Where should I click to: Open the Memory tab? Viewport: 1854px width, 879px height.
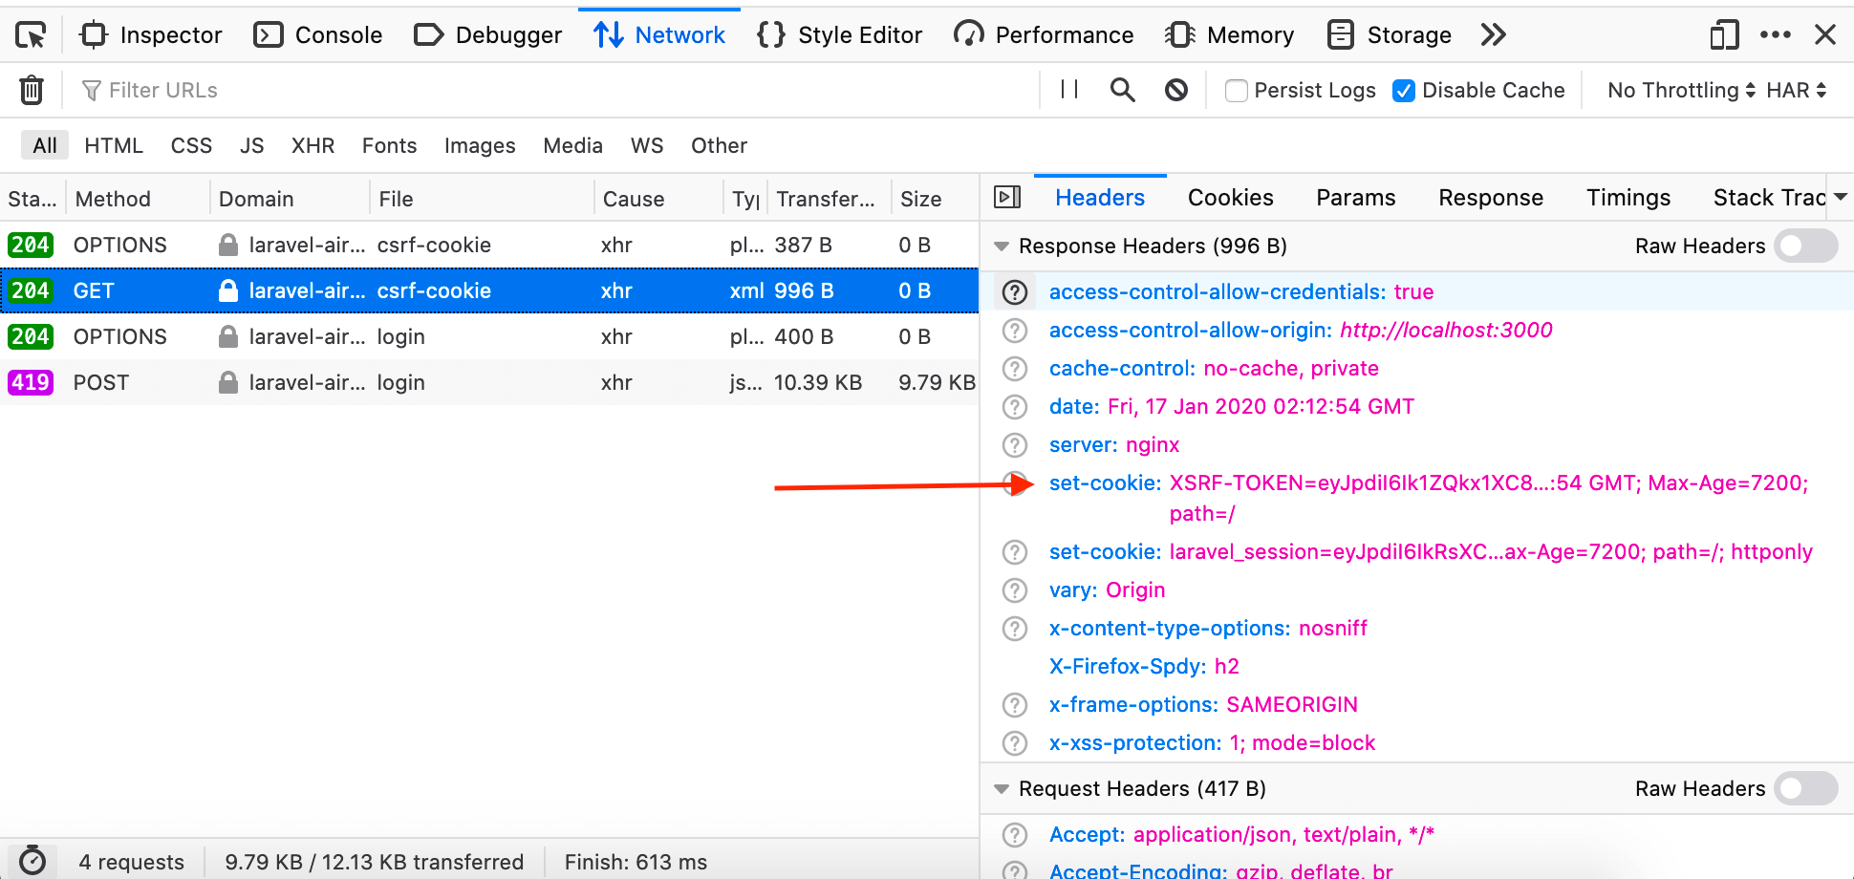1230,35
